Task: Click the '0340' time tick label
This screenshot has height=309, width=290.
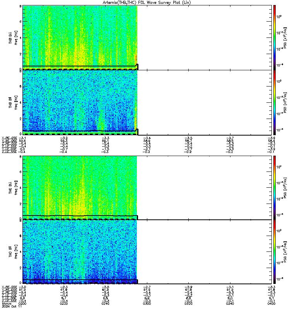Action: (x=230, y=304)
